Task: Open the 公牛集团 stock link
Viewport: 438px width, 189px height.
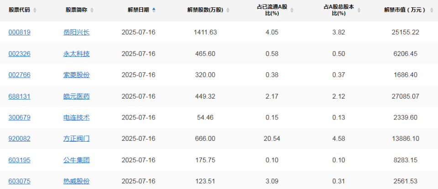Action: point(77,160)
